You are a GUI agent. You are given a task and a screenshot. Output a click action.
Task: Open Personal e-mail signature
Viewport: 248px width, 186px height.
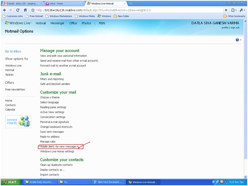(54, 122)
